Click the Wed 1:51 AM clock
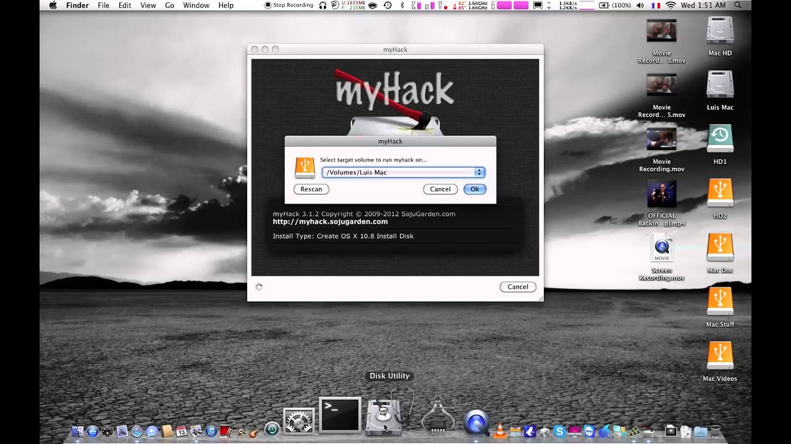The image size is (791, 444). tap(703, 5)
